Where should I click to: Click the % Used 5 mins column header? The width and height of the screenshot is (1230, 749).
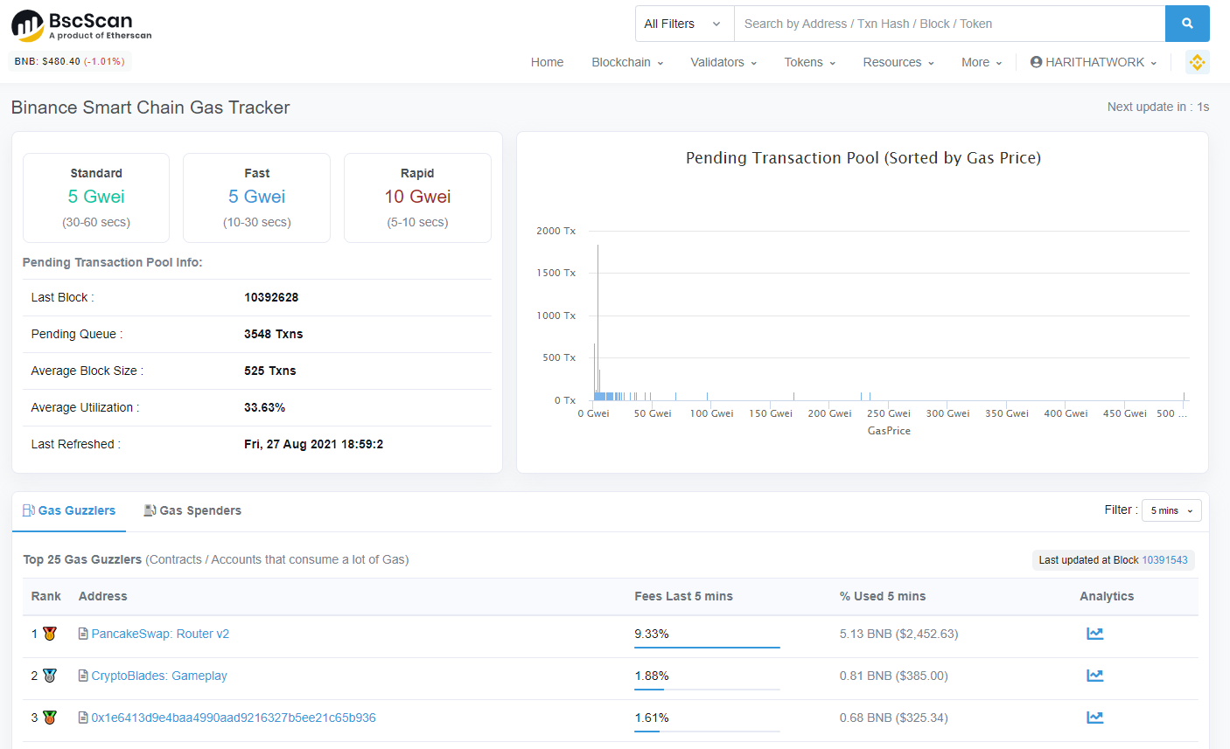[x=882, y=596]
